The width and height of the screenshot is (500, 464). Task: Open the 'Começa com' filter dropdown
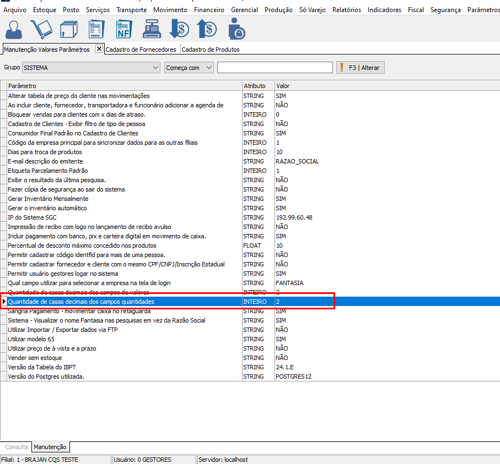pyautogui.click(x=208, y=68)
